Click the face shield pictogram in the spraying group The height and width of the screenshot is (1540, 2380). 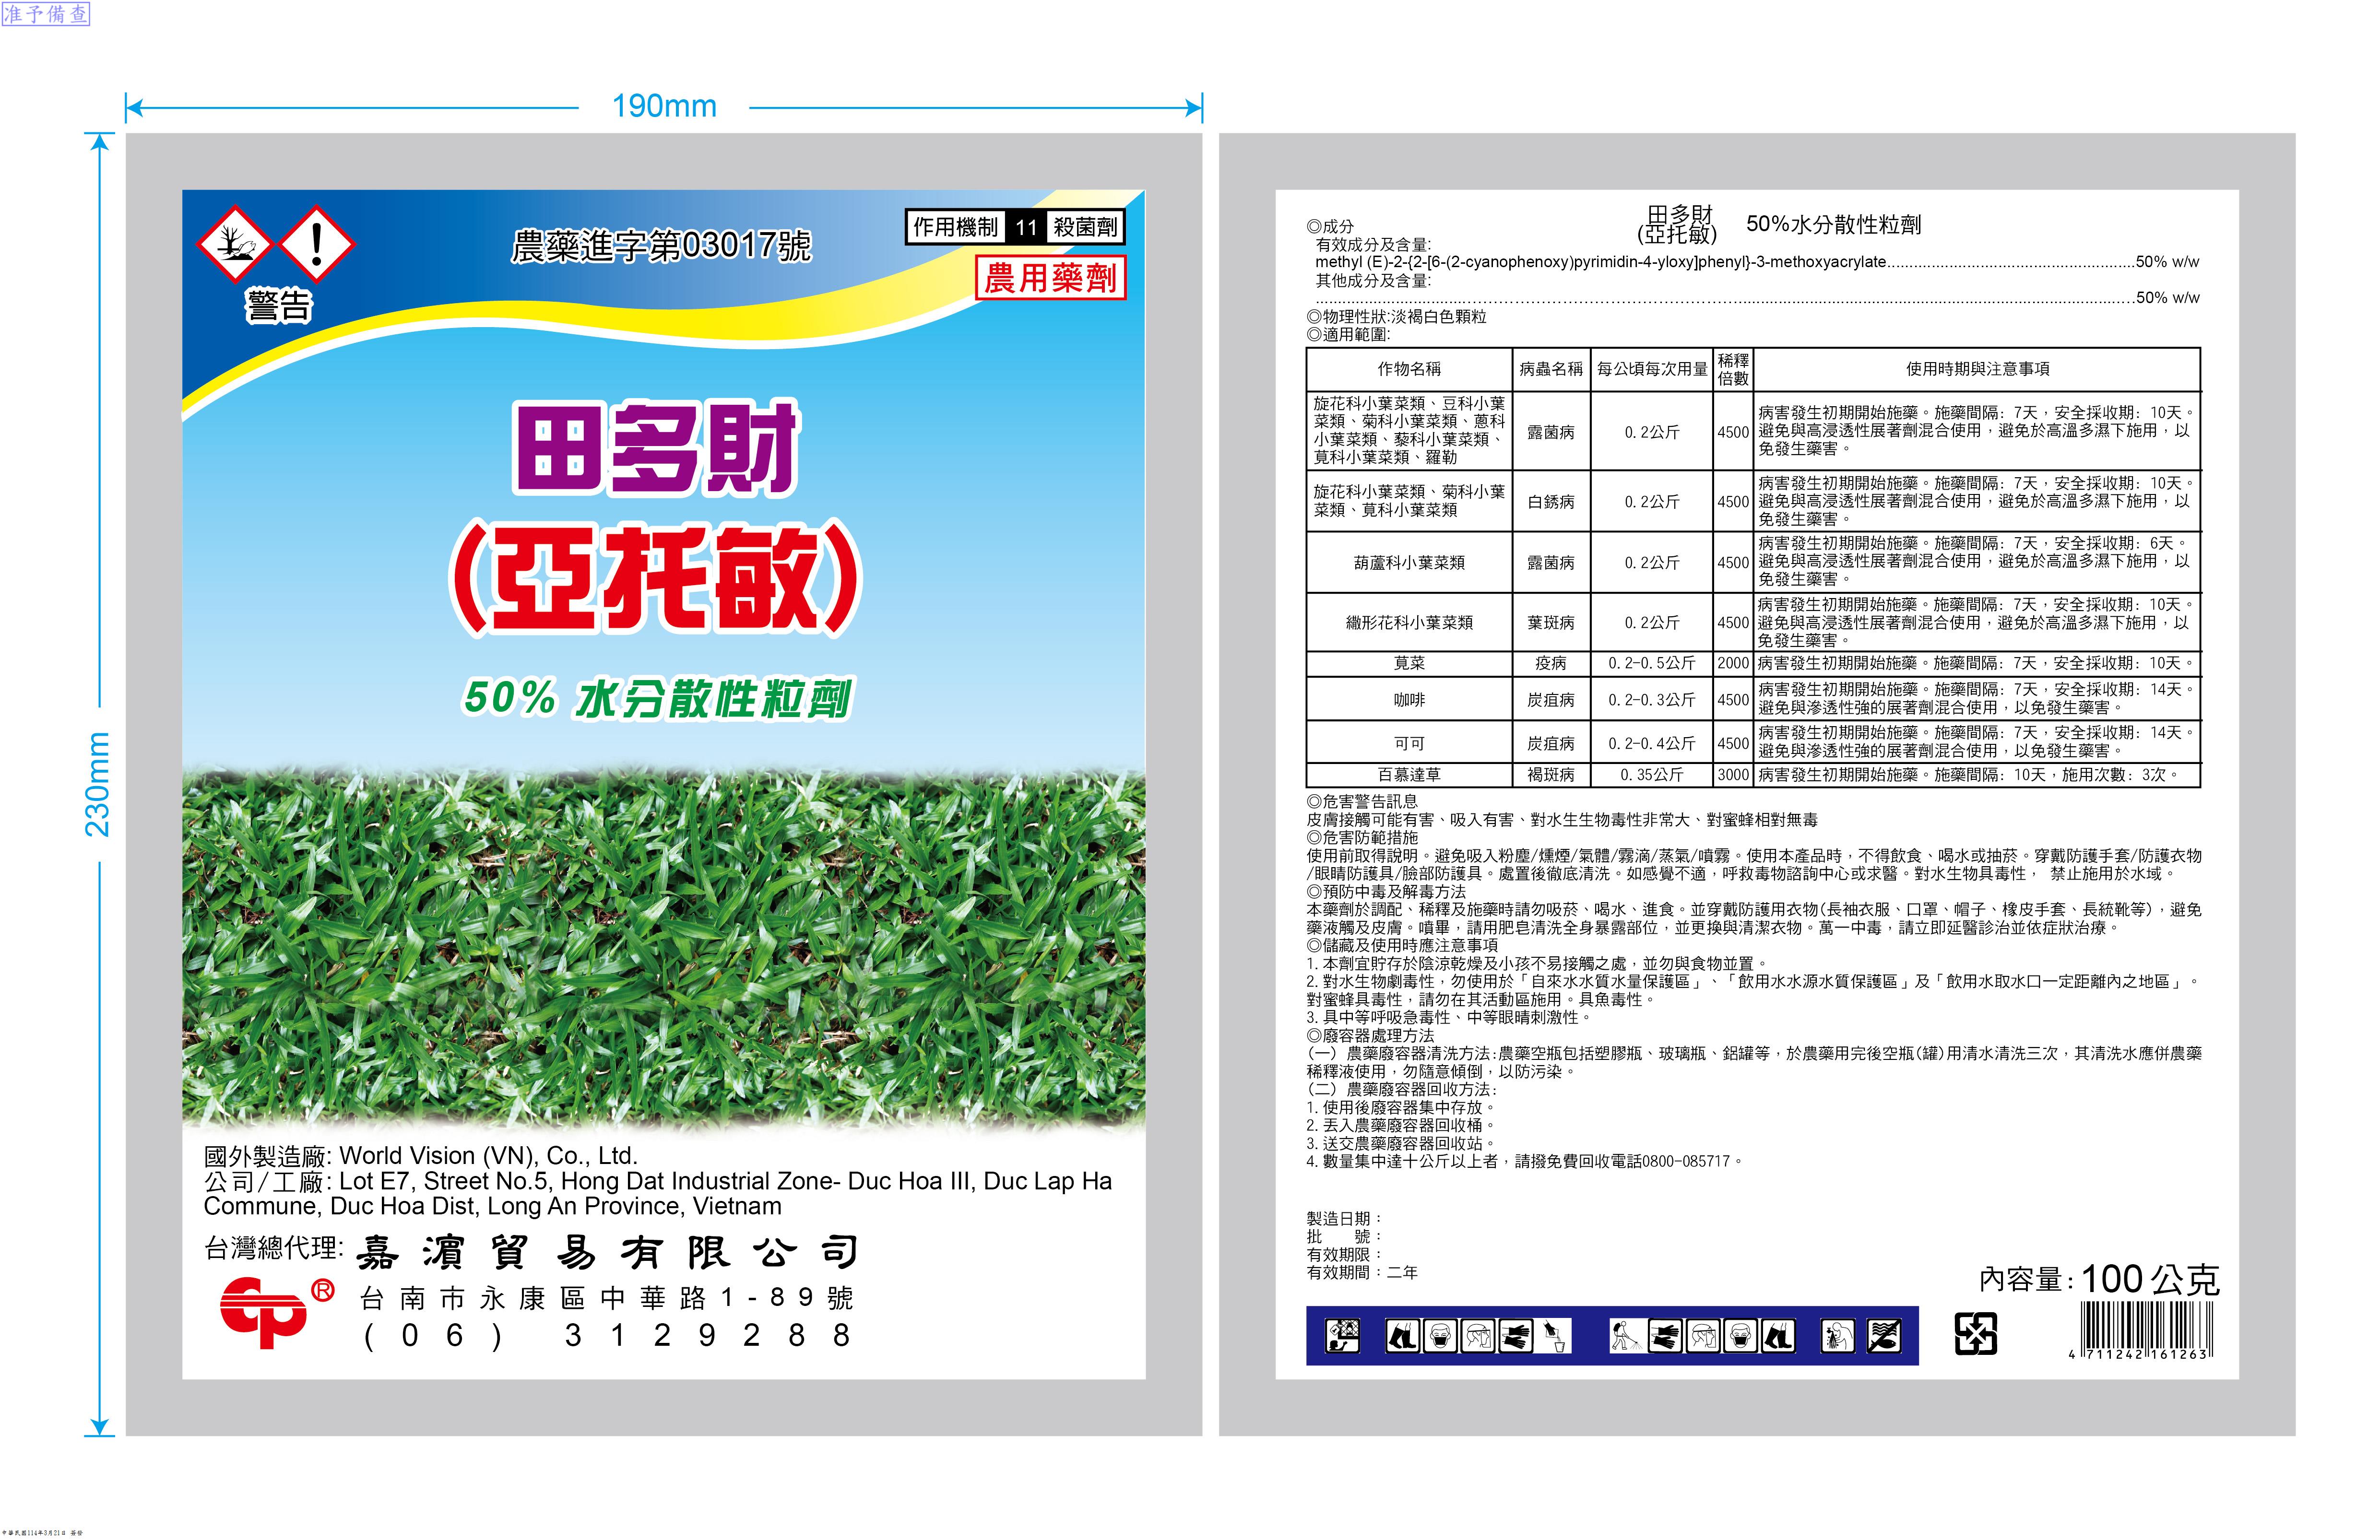click(x=1702, y=1335)
